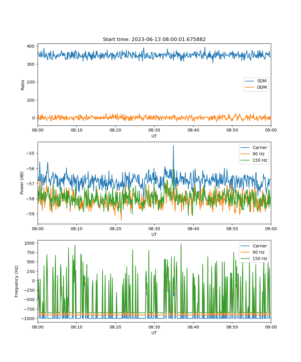
Task: Click green line sample in Power plot legend
Action: click(246, 160)
